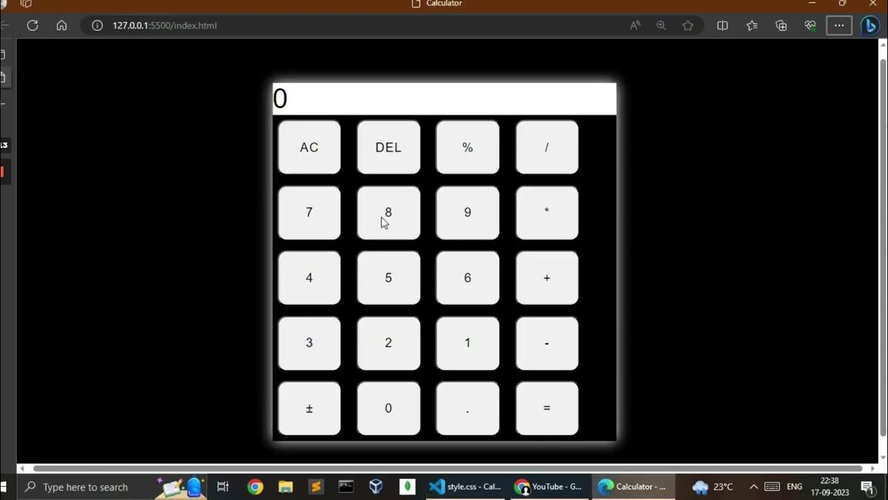
Task: Click the divide (/) key
Action: (x=547, y=147)
